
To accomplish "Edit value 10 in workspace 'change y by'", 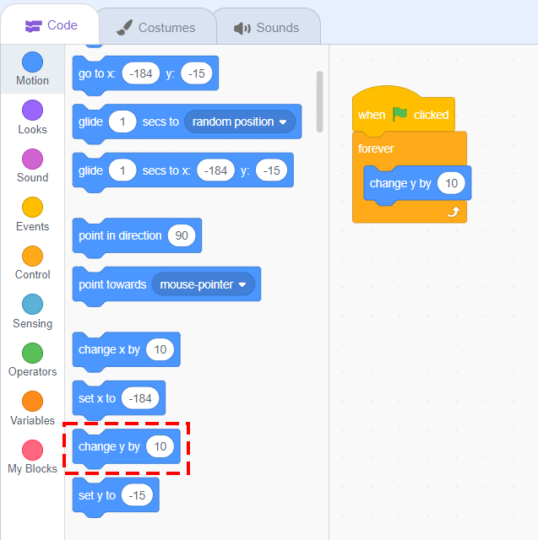I will (451, 183).
